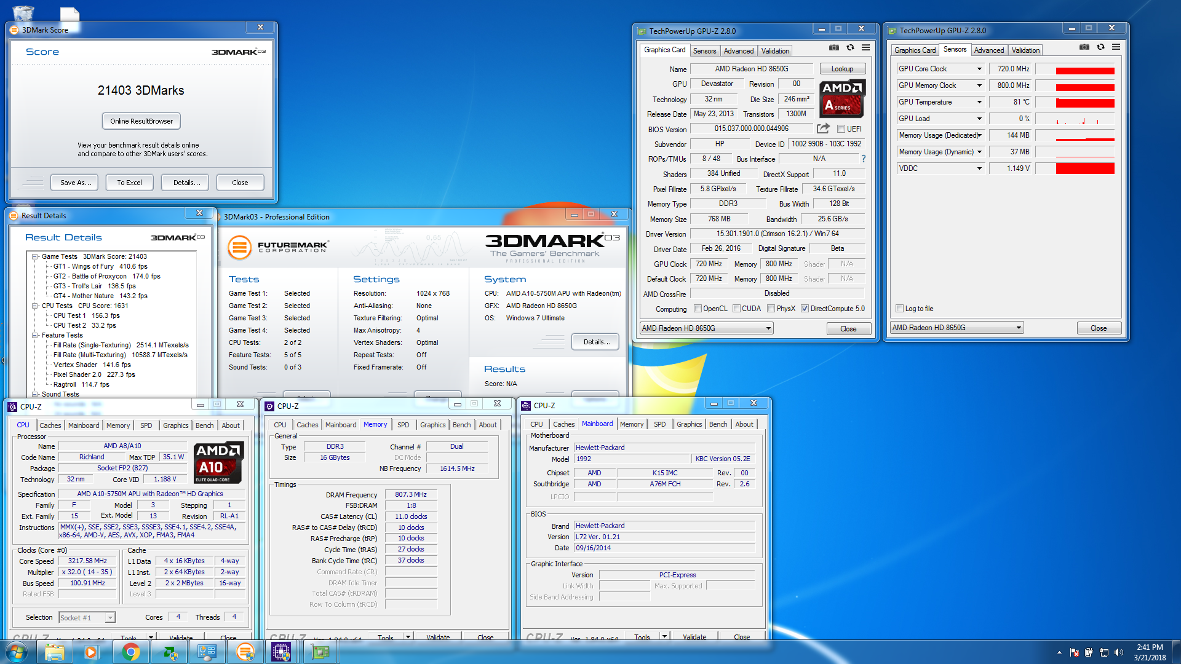Open hamburger menu in GPU-Z Graphics Card window
Screen dimensions: 1181x664
tap(865, 47)
